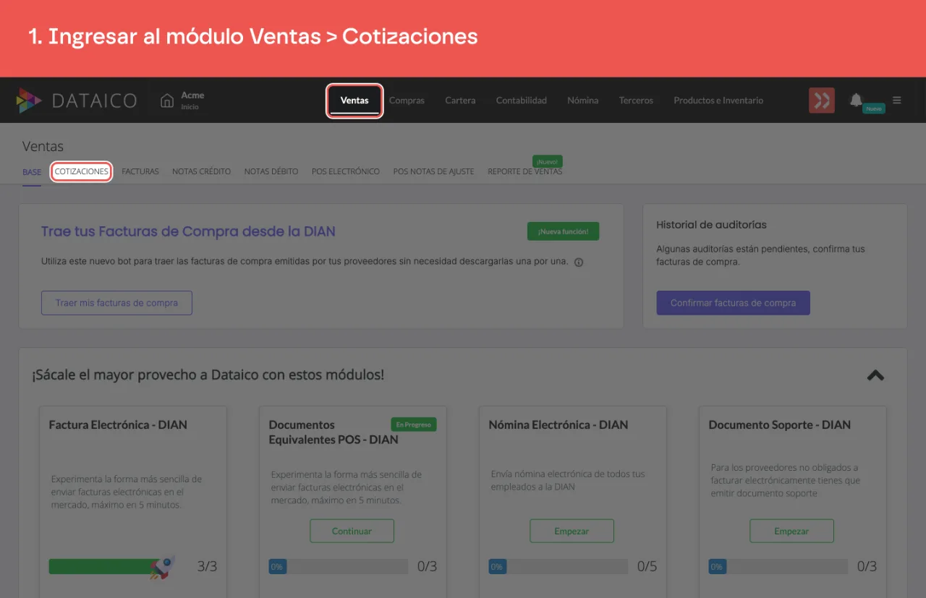Click the rocket icon on the Factura Electrónica progress bar
The image size is (926, 598).
(163, 567)
